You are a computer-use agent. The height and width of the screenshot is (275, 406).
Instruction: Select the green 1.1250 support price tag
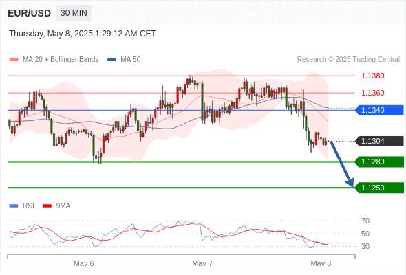tap(380, 188)
